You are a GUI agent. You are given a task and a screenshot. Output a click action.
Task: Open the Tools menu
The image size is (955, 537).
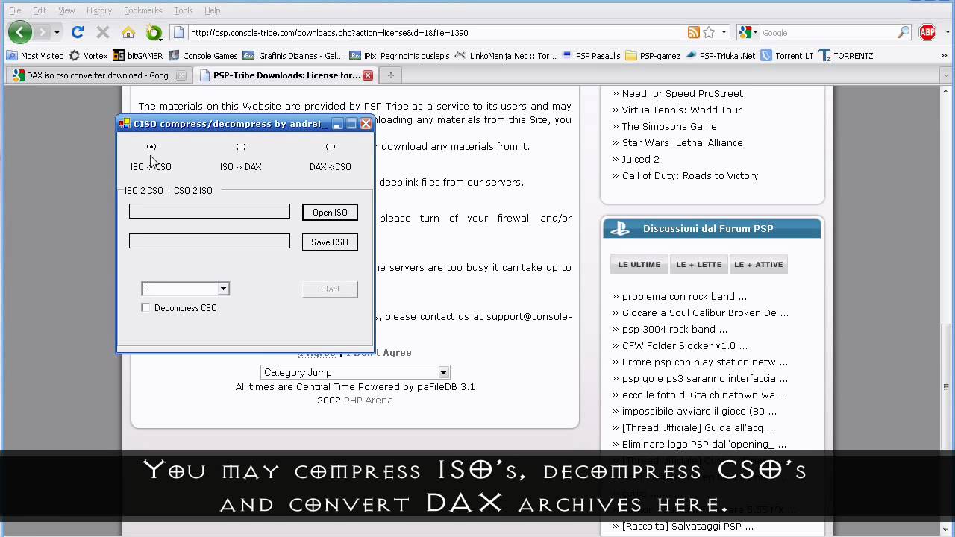[x=183, y=10]
